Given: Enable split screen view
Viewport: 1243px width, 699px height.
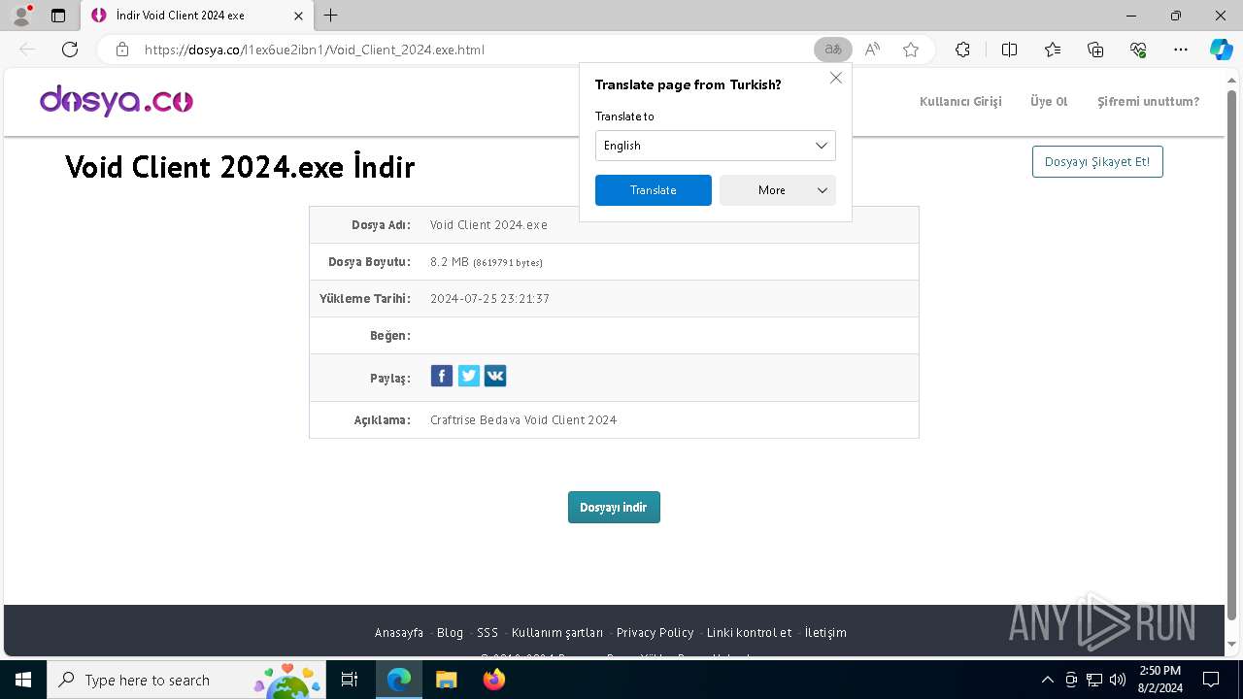Looking at the screenshot, I should coord(1009,50).
